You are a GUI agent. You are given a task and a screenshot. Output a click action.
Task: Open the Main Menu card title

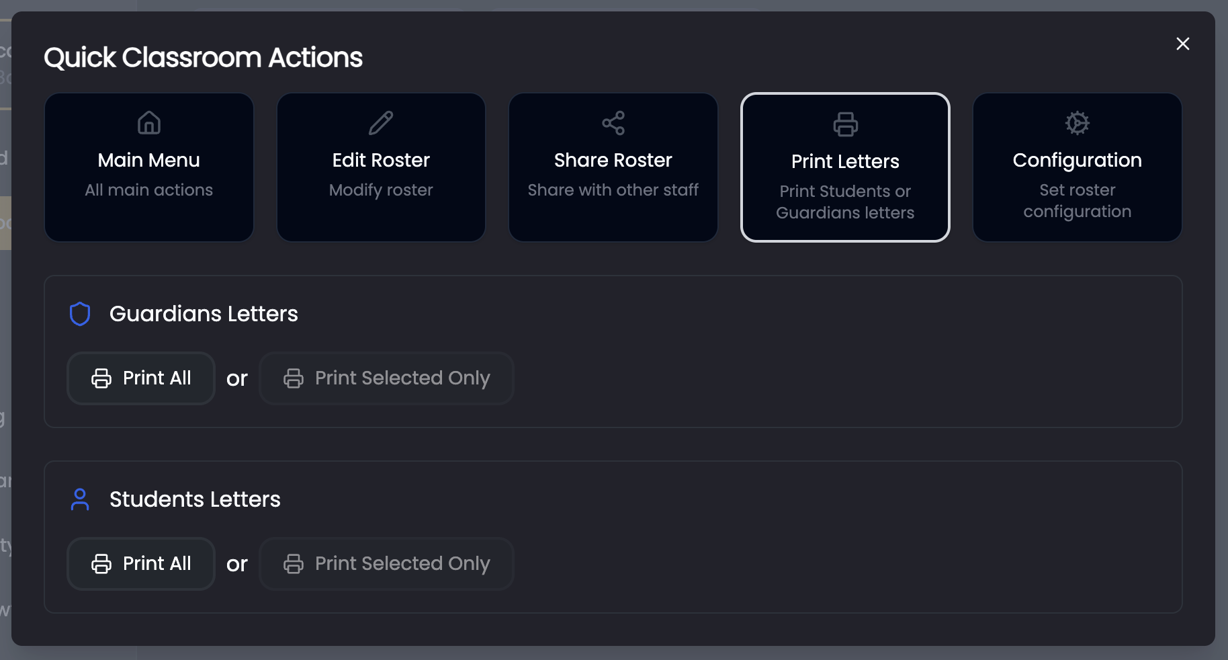[149, 160]
